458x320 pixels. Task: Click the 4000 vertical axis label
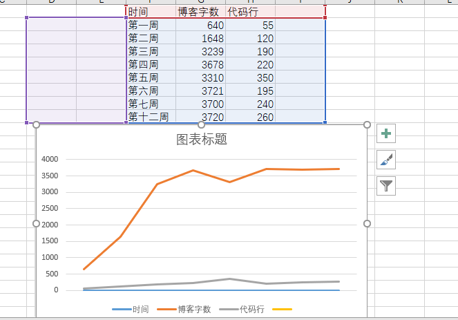click(50, 159)
